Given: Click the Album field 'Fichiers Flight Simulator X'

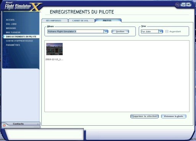Looking at the screenshot, I should (75, 31).
